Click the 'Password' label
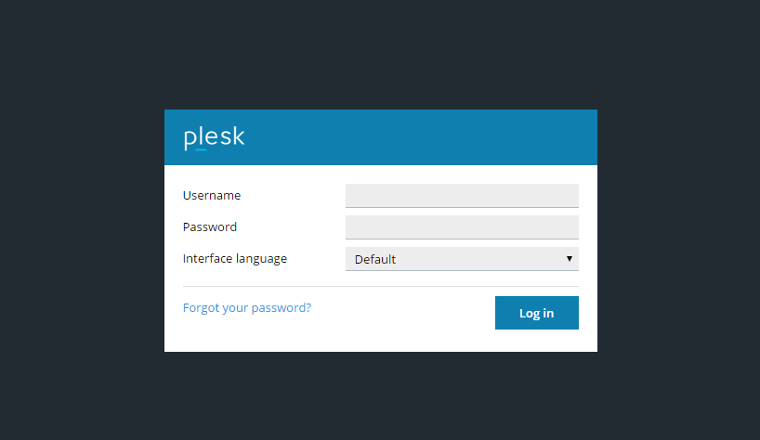The image size is (760, 440). (x=210, y=226)
